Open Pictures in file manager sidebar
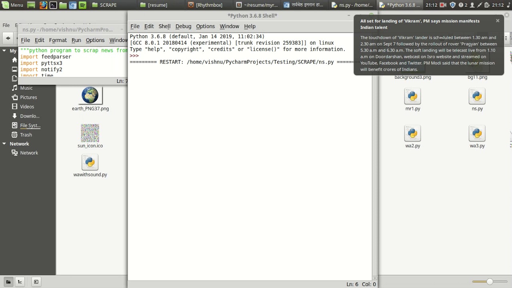 click(28, 97)
